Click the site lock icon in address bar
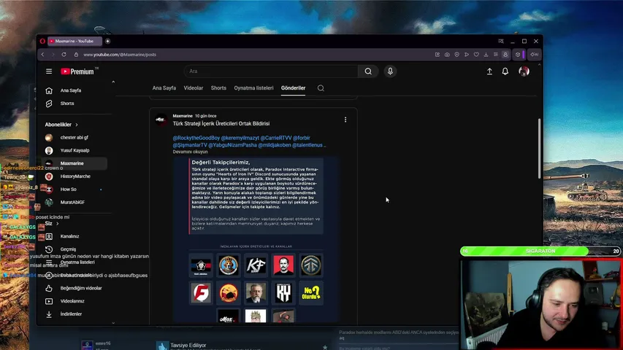The width and height of the screenshot is (623, 350). click(76, 55)
